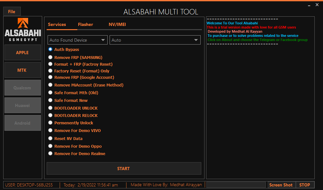Click the ALSABAHI logo in the sidebar
Image resolution: width=323 pixels, height=190 pixels.
click(x=22, y=29)
